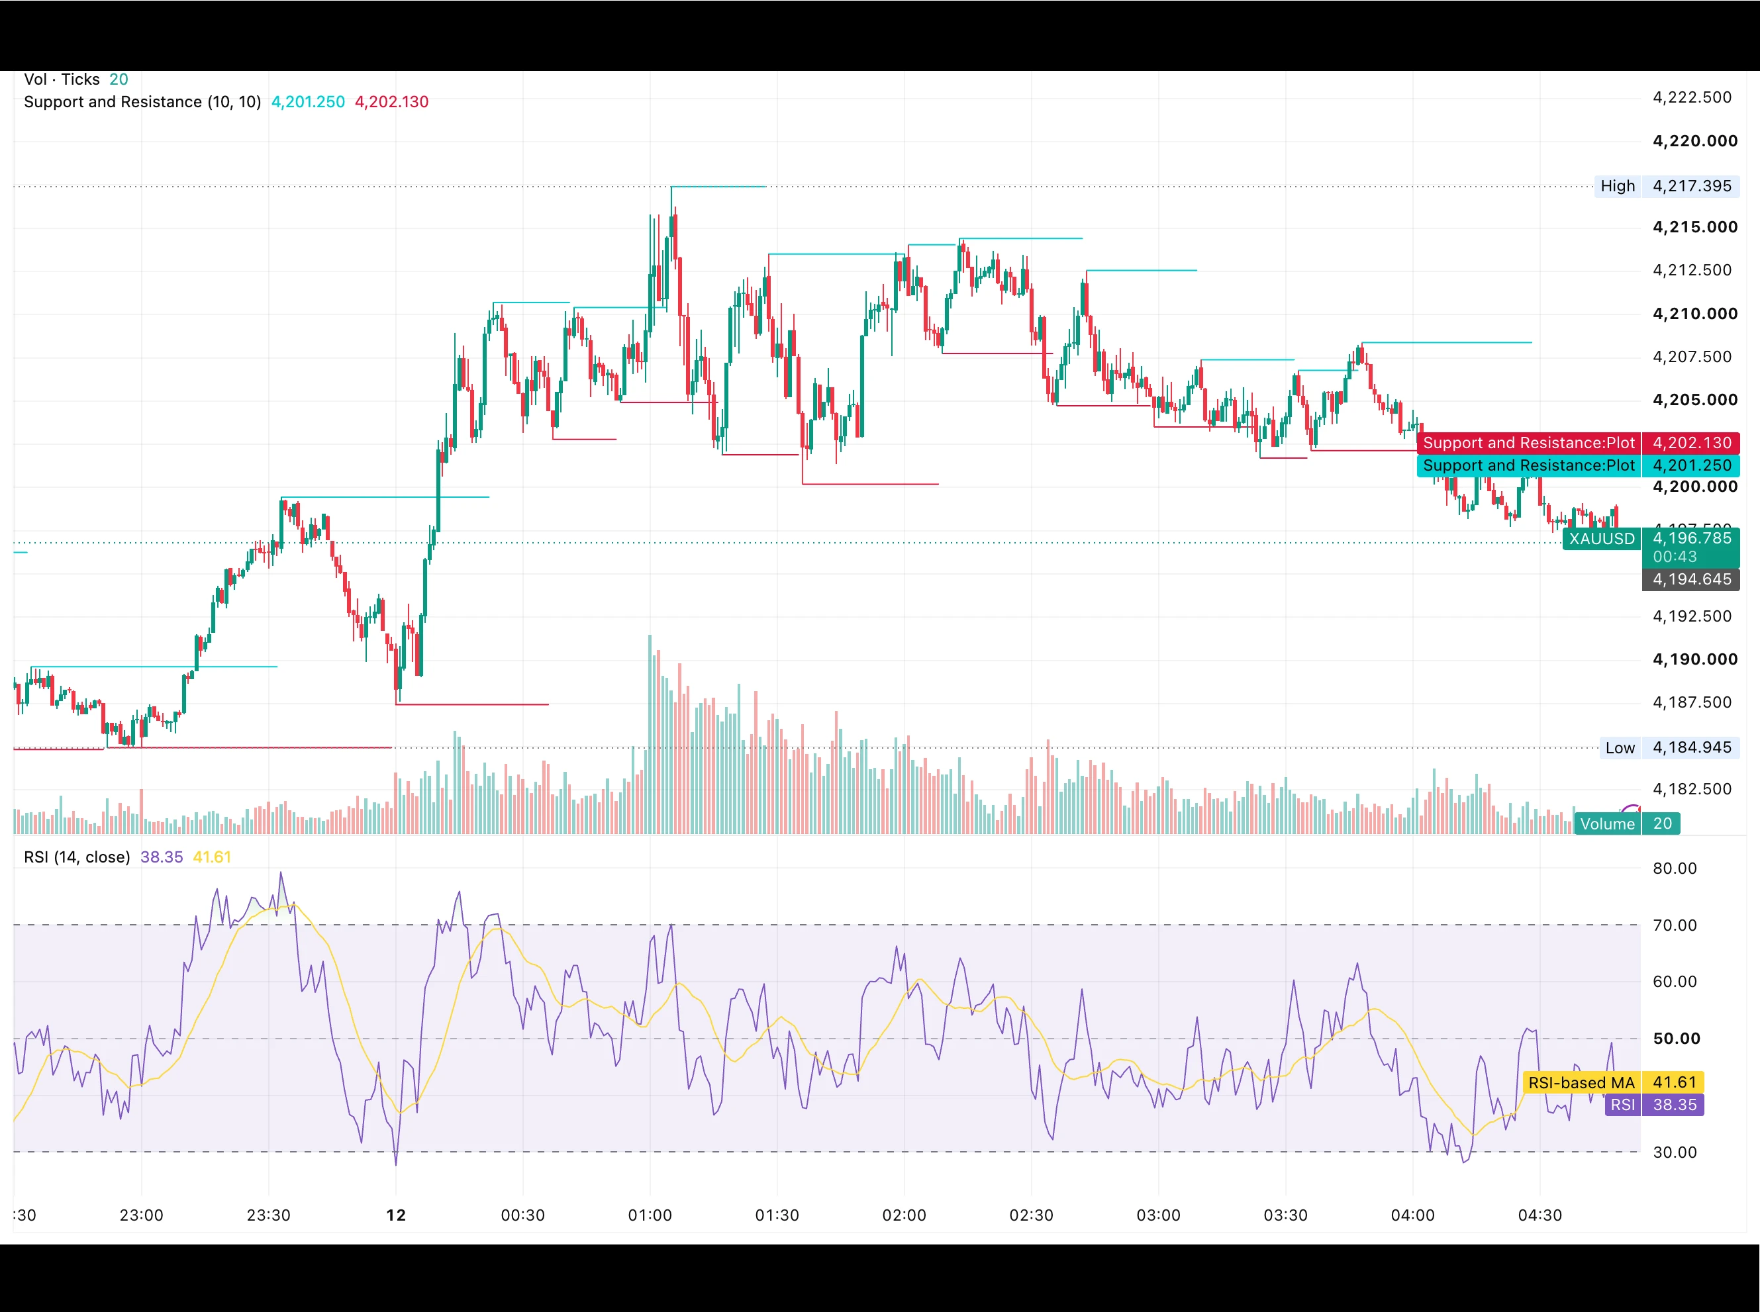
Task: Click the 70.00 RSI scale label
Action: click(1674, 925)
